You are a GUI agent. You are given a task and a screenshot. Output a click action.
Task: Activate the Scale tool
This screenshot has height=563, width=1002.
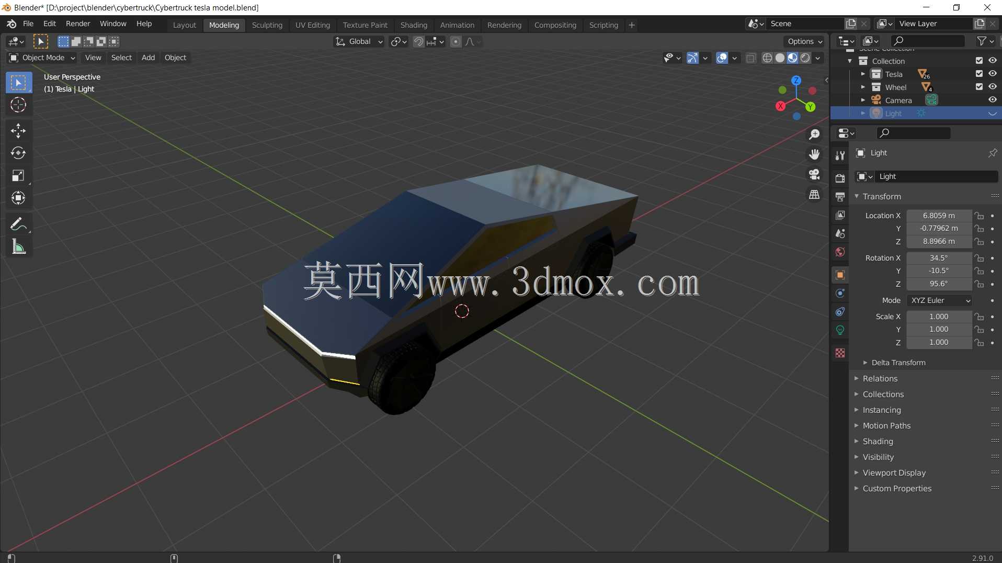pos(18,175)
